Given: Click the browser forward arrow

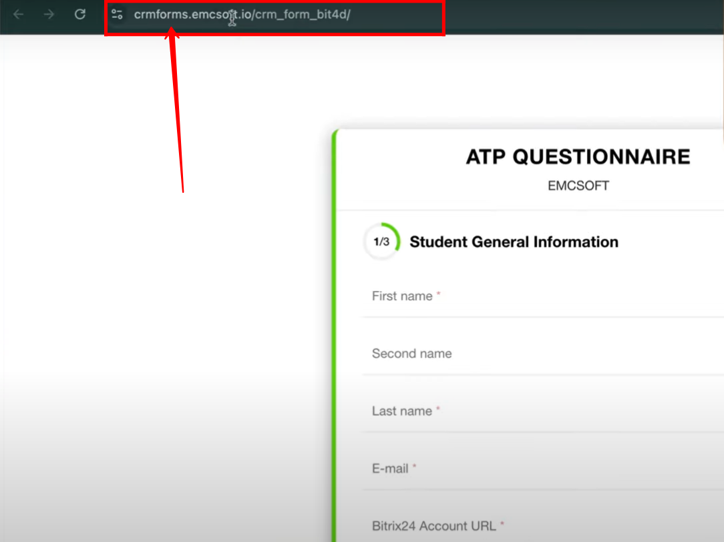Looking at the screenshot, I should [x=49, y=15].
